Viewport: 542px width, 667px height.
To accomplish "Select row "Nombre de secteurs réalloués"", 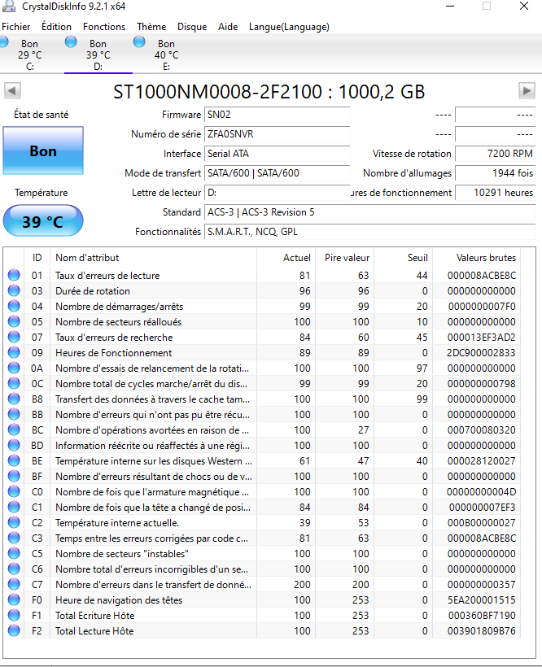I will 262,321.
